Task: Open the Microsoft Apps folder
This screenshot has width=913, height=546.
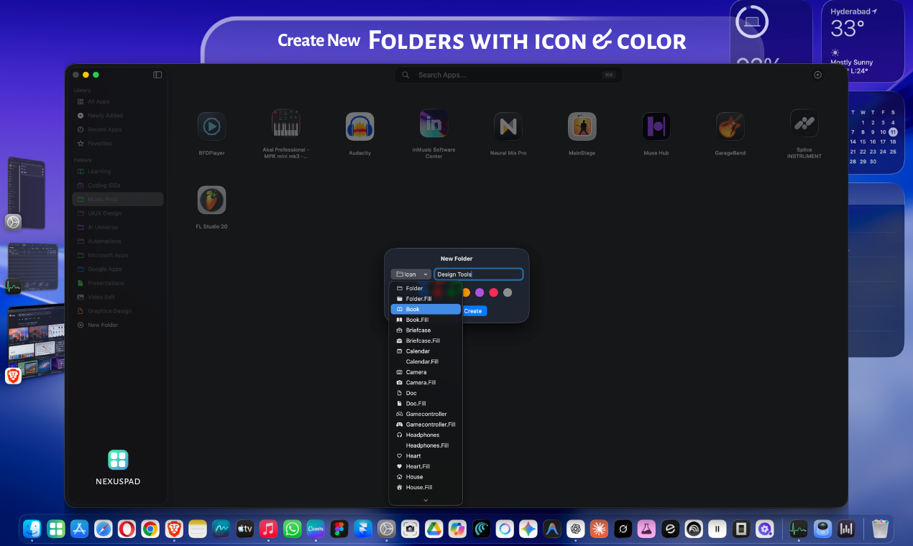Action: click(118, 255)
